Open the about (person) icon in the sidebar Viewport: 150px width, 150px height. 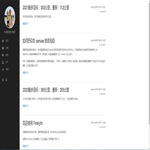(x=3, y=62)
